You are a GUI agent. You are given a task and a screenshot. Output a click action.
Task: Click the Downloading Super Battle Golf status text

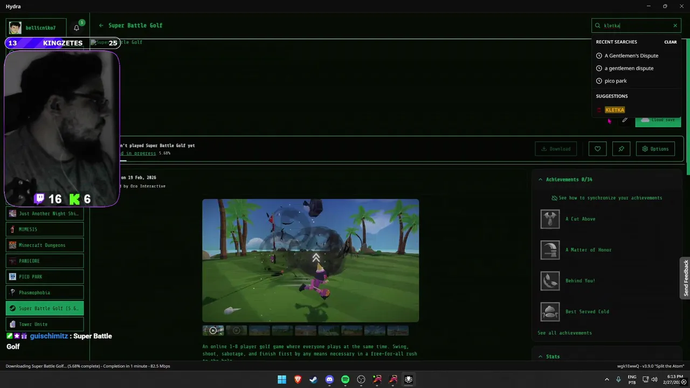click(88, 366)
